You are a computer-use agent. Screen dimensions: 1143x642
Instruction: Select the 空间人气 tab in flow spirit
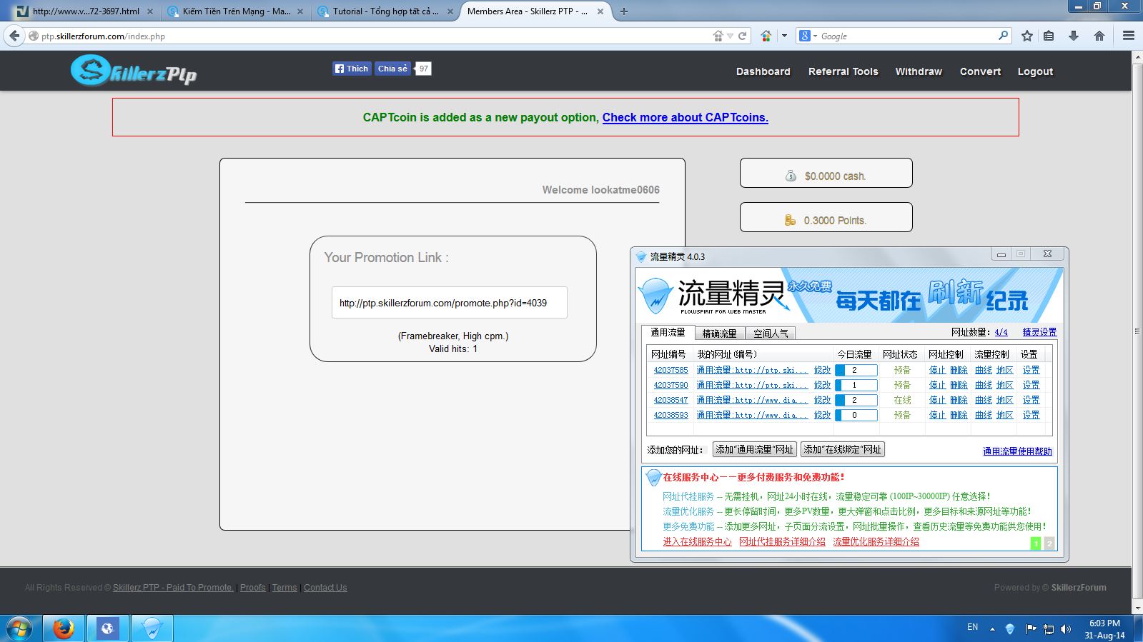(771, 333)
